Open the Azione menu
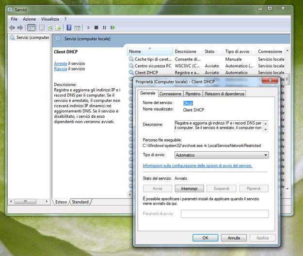Screen dimensions: 303x256 pyautogui.click(x=29, y=19)
